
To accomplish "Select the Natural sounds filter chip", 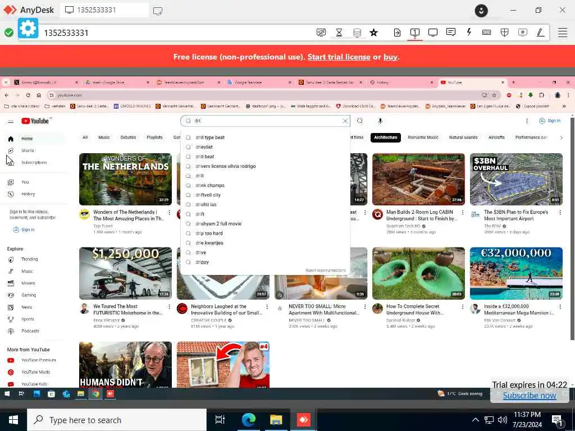I will pos(463,137).
